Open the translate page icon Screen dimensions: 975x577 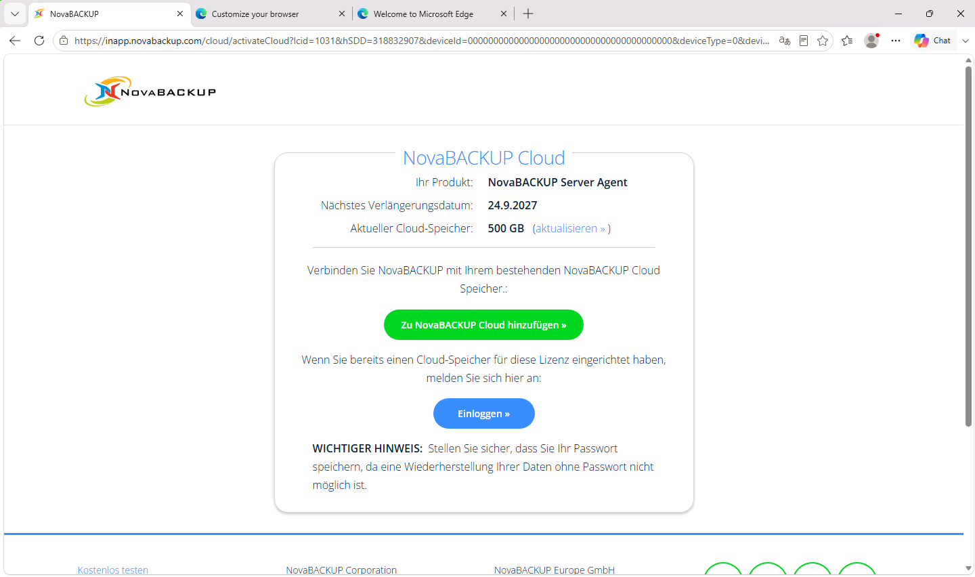pos(785,41)
